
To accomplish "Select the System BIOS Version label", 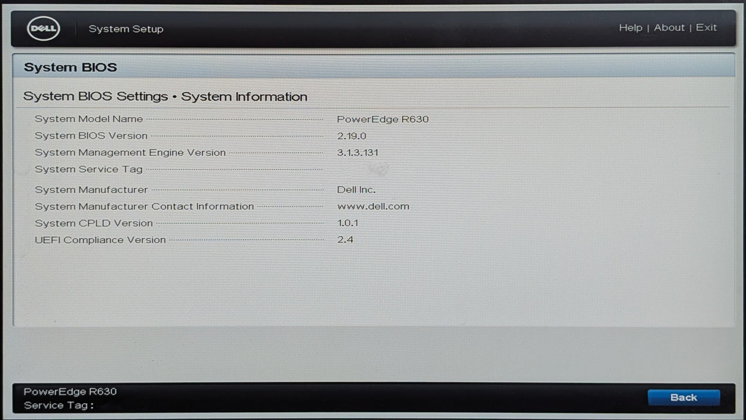I will click(x=91, y=136).
